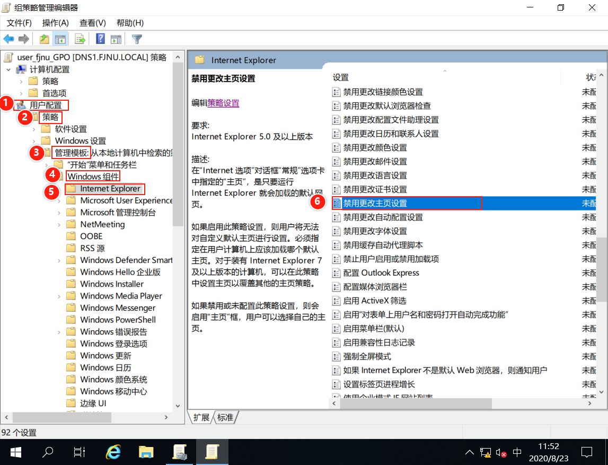Expand the 软件设置 node
Screen dimensions: 608x465
tap(34, 129)
